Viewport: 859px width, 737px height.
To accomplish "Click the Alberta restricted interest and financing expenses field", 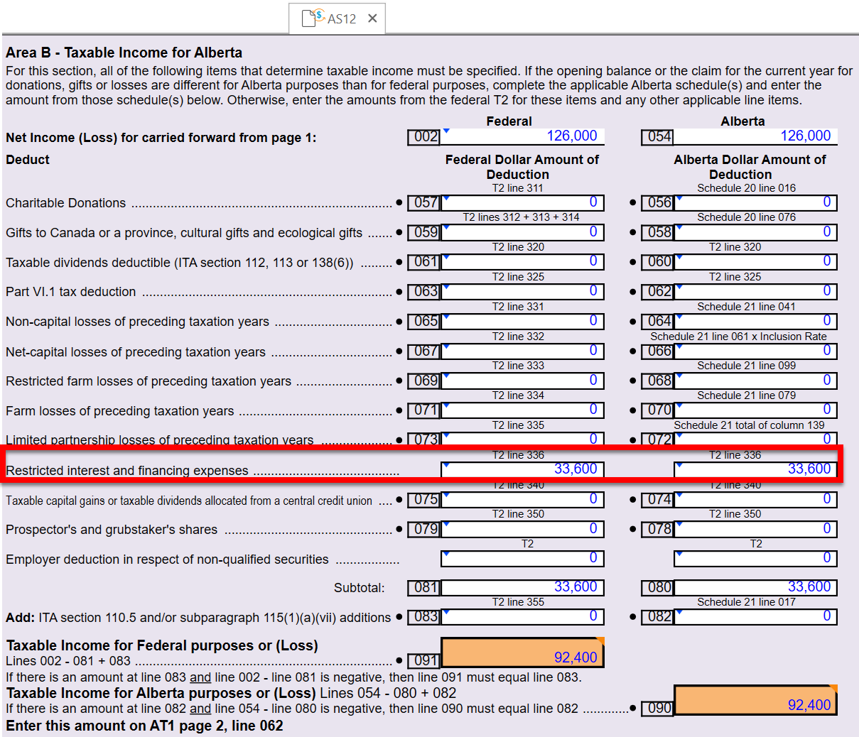I will pyautogui.click(x=755, y=469).
